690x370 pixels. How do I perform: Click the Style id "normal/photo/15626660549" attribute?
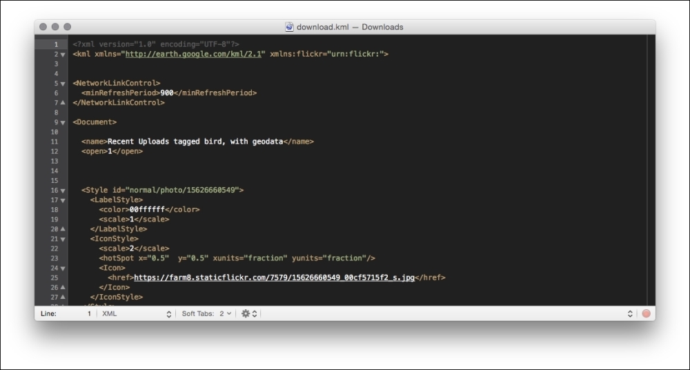tap(175, 191)
